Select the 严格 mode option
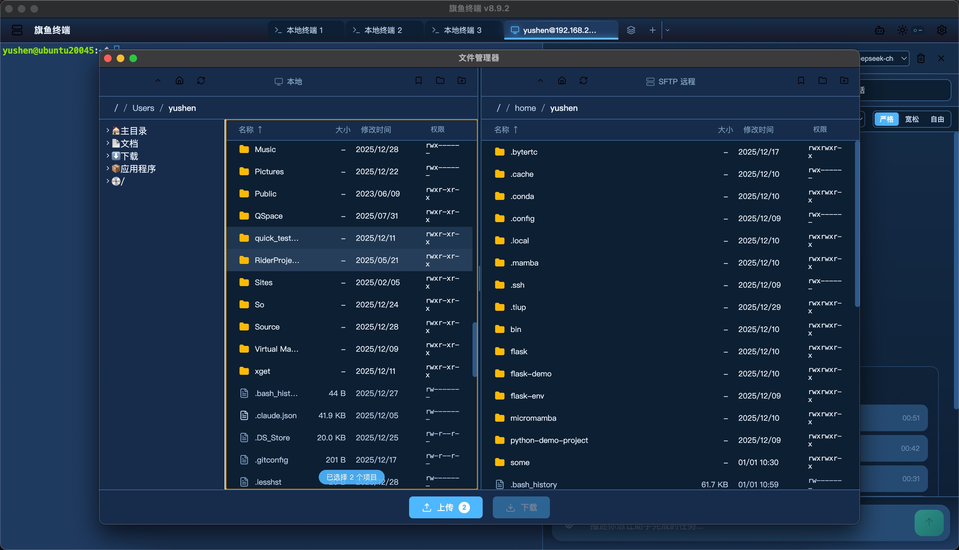The width and height of the screenshot is (959, 550). coord(886,119)
